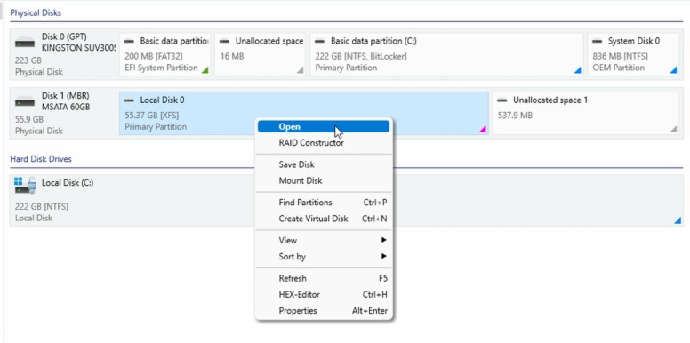Select Basic data partition (C:) icon
690x343 pixels.
click(x=320, y=41)
